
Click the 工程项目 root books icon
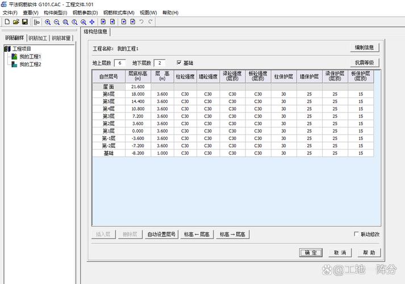7,48
